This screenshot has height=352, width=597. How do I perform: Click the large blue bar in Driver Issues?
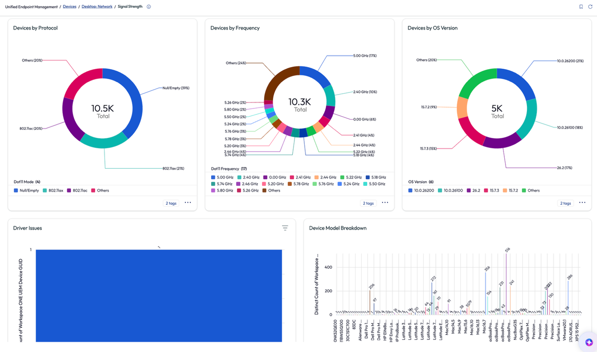159,296
